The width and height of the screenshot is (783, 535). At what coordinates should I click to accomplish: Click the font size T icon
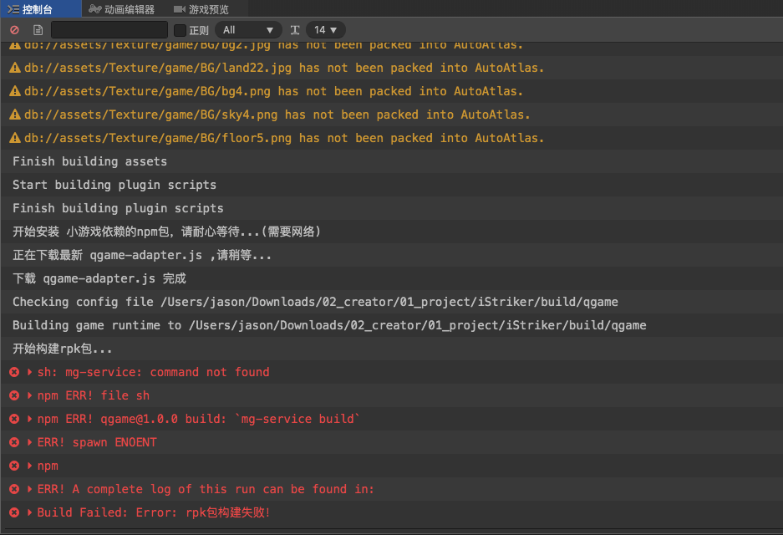point(295,30)
